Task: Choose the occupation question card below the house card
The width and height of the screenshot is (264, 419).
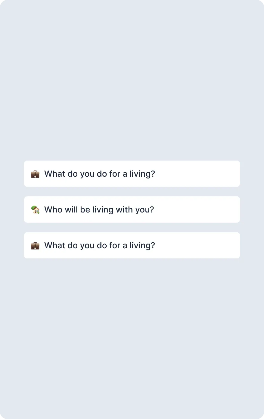Action: [x=132, y=245]
